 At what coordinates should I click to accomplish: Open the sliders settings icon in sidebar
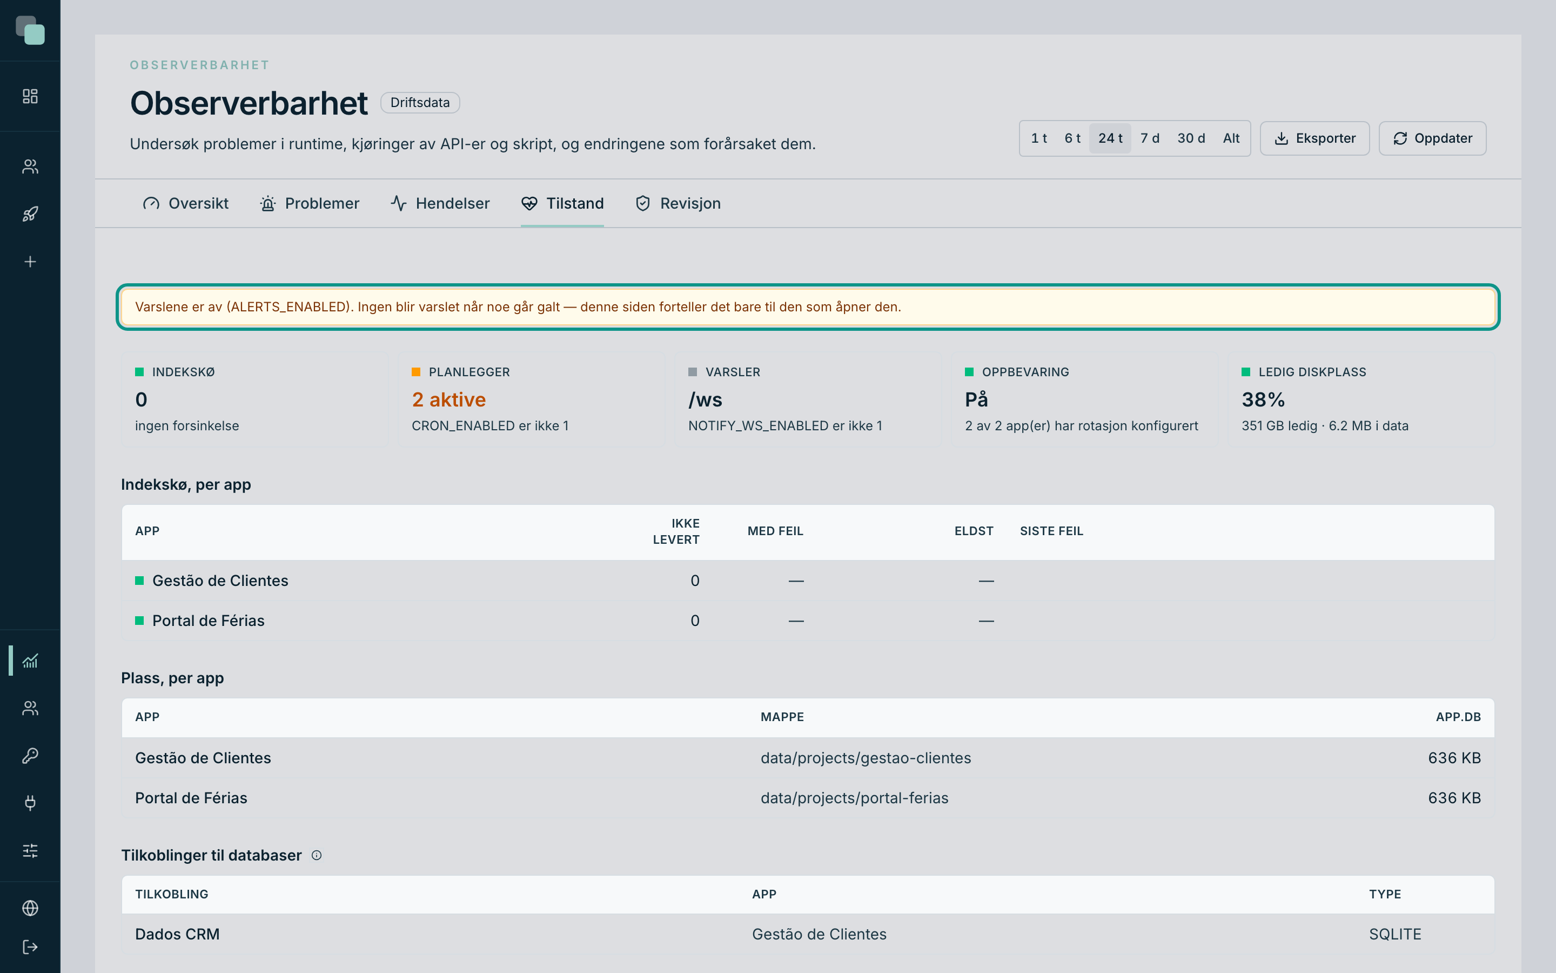point(30,851)
